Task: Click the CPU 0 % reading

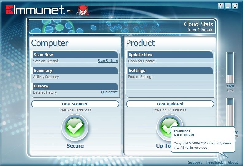Action: click(x=230, y=90)
